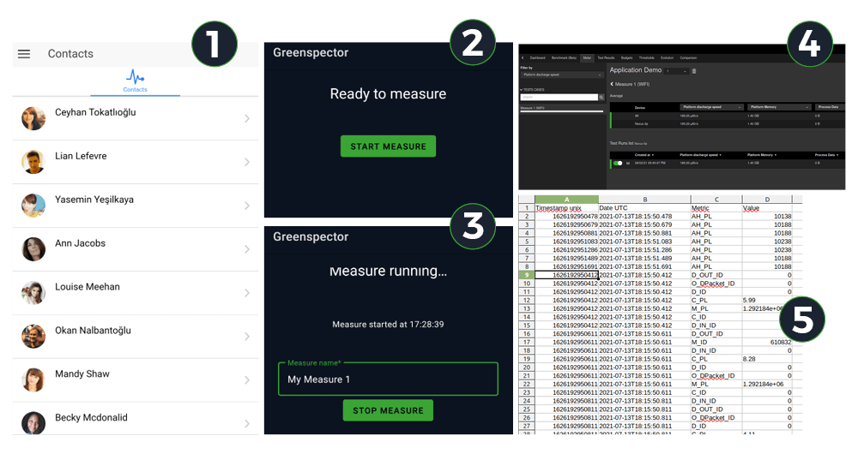The height and width of the screenshot is (454, 858).
Task: Select row 9 header in spreadsheet
Action: (527, 275)
